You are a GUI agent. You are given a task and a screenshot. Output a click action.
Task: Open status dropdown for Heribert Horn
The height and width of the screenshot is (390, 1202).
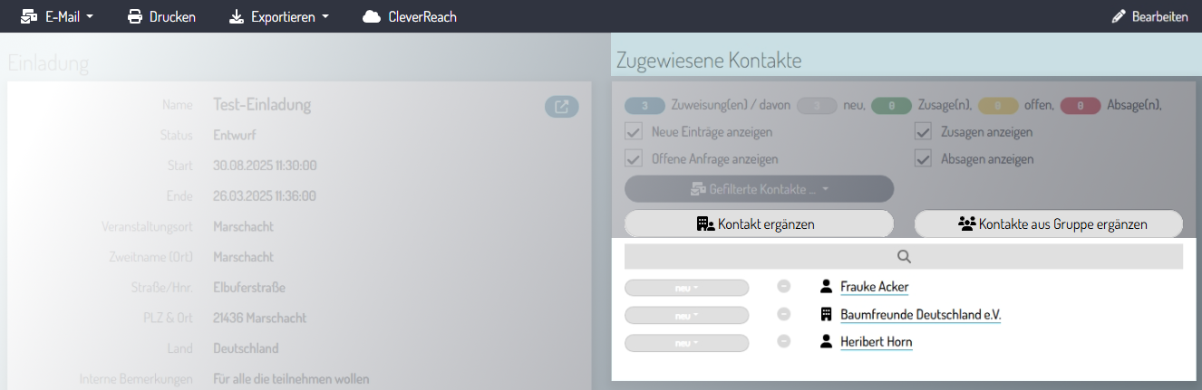click(x=686, y=343)
